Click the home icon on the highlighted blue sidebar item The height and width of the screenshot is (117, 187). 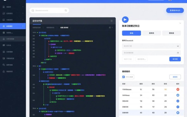click(x=4, y=26)
